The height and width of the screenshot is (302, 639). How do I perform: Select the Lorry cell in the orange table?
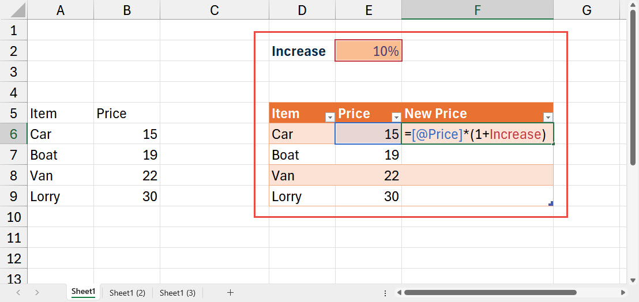302,197
